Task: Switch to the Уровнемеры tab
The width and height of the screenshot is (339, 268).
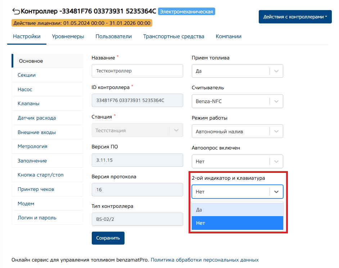Action: click(x=68, y=36)
